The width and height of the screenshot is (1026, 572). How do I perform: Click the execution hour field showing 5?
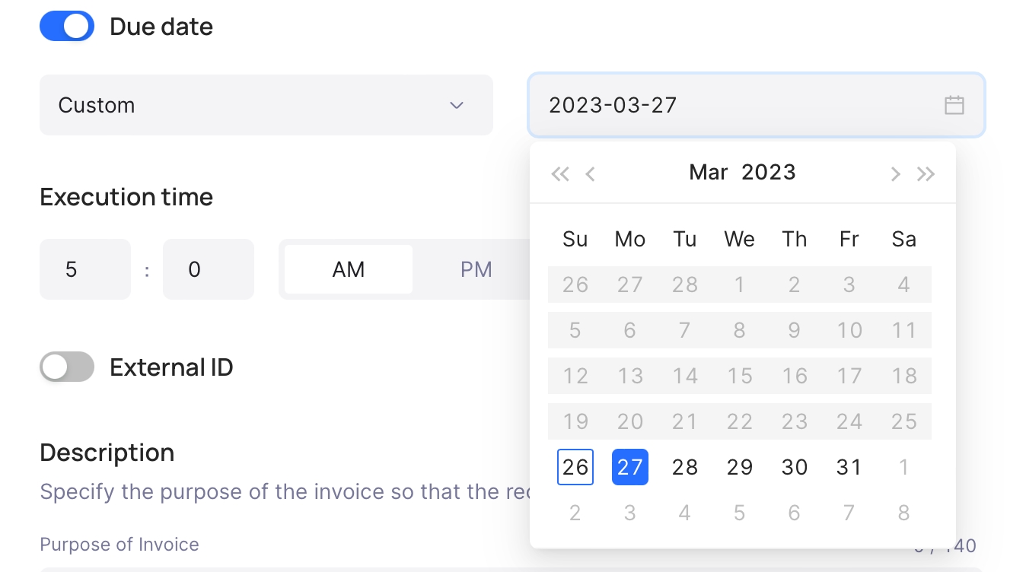click(85, 269)
